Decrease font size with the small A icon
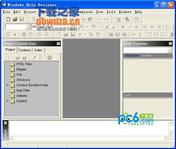Screen dimensions: 176x149 click(114, 27)
